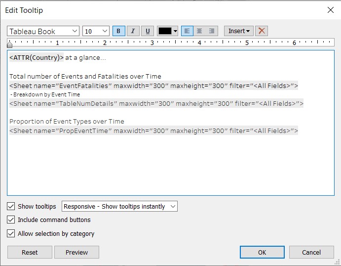
Task: Click inside the PropEventTime sheet line
Action: click(x=153, y=131)
